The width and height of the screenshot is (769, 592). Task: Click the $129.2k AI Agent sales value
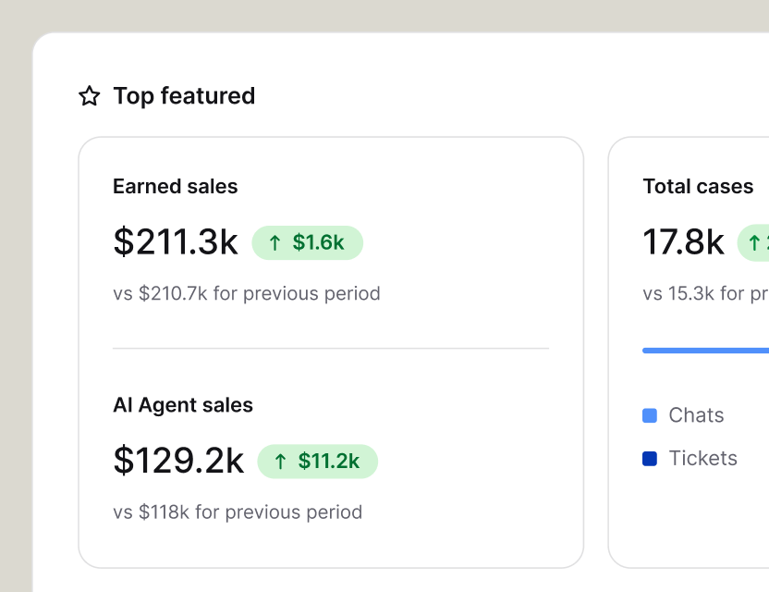pyautogui.click(x=178, y=461)
